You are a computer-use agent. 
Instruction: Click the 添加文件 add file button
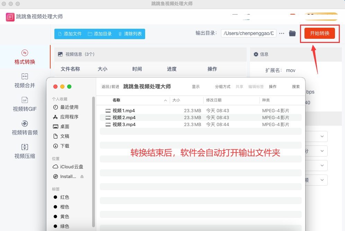coord(70,34)
